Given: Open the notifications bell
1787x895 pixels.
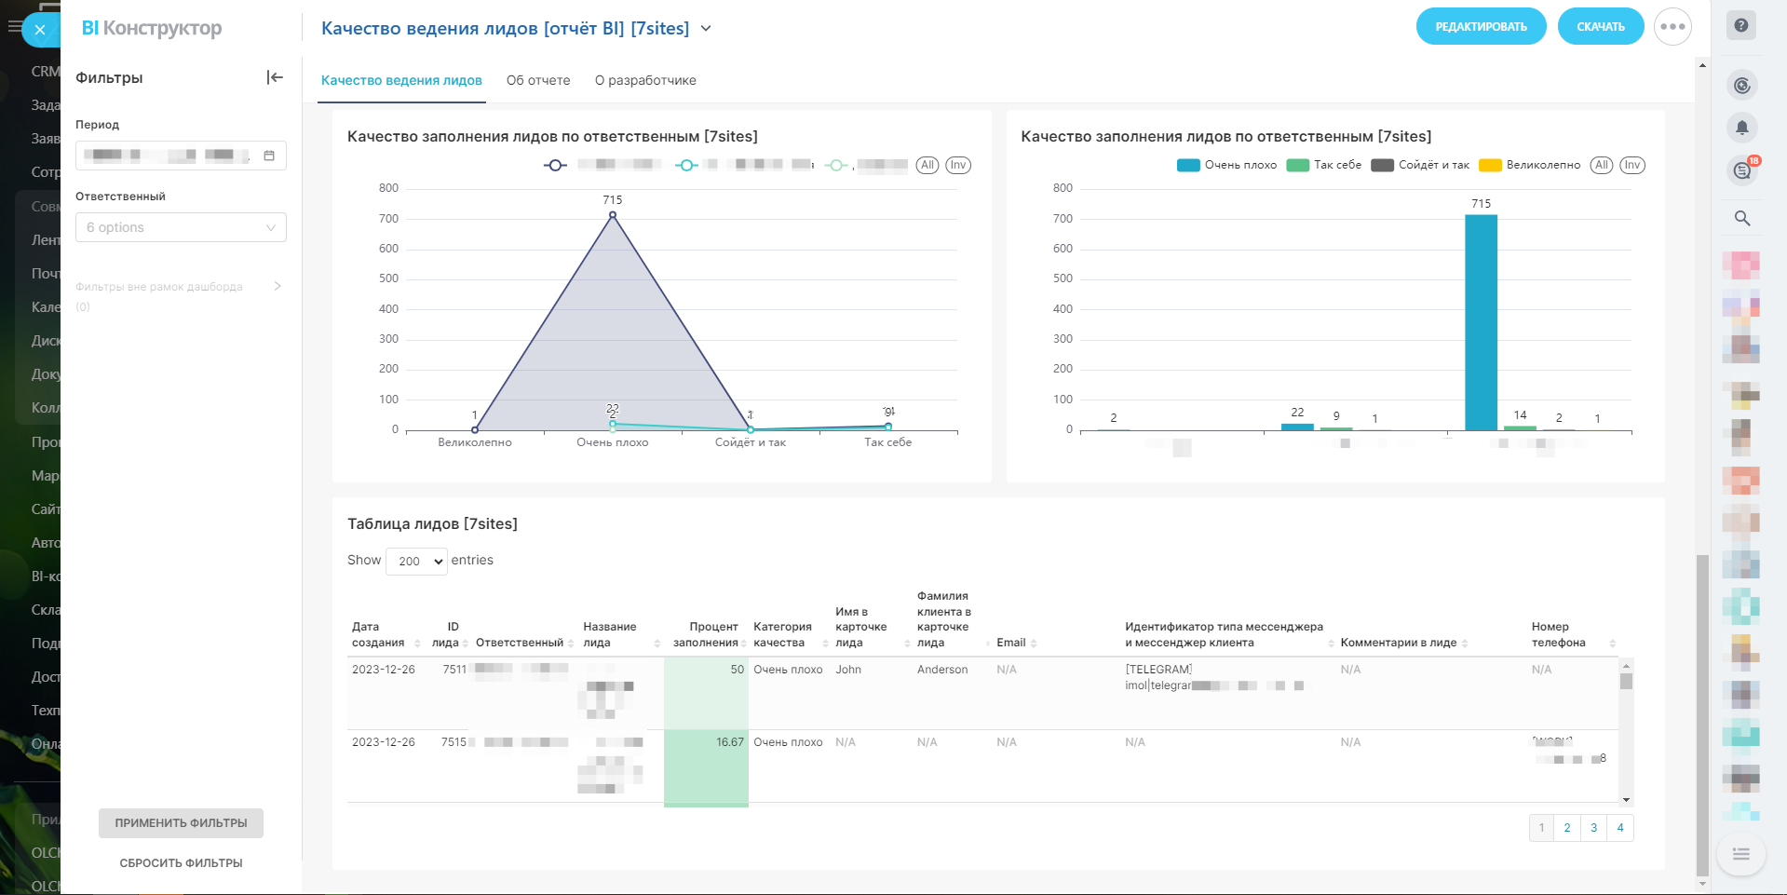Looking at the screenshot, I should [x=1741, y=128].
